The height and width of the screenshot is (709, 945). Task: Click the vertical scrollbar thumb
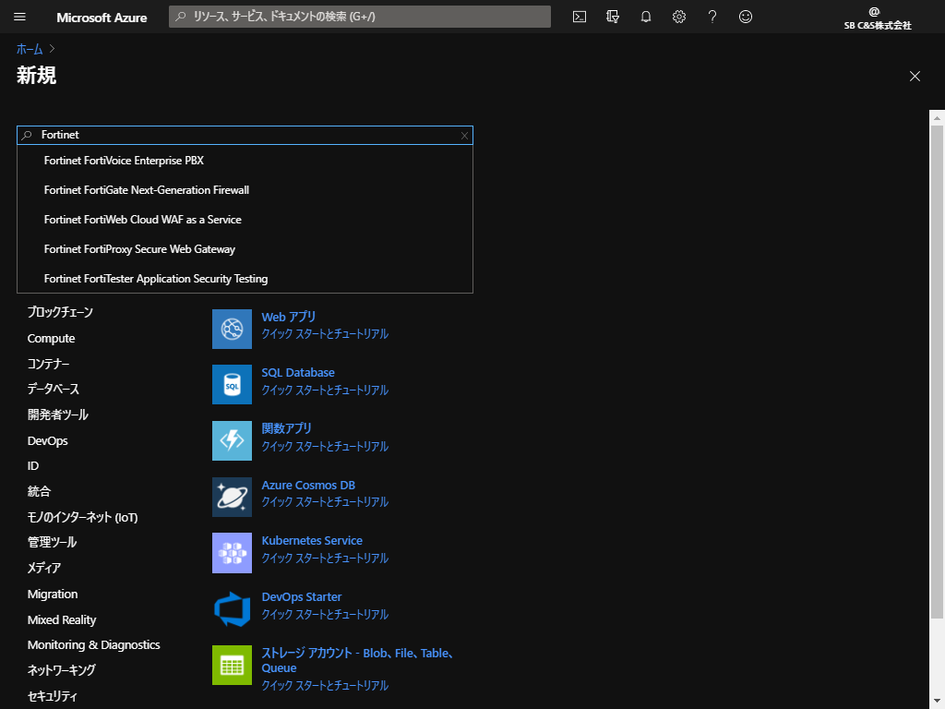click(x=937, y=372)
